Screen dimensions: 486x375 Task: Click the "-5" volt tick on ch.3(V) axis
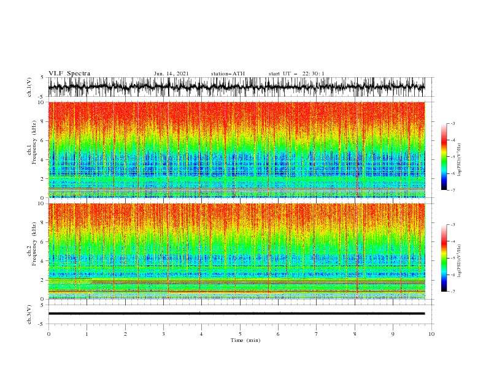coord(41,324)
